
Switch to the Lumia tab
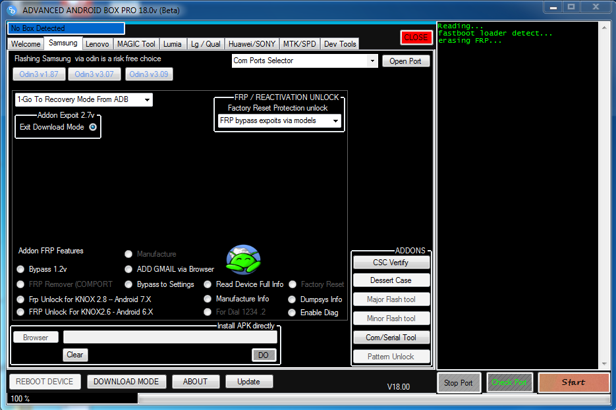tap(173, 44)
